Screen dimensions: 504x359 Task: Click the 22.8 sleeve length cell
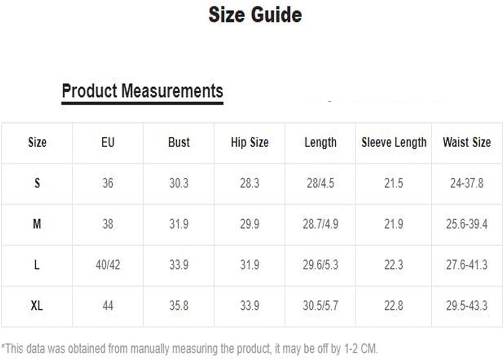pyautogui.click(x=394, y=306)
